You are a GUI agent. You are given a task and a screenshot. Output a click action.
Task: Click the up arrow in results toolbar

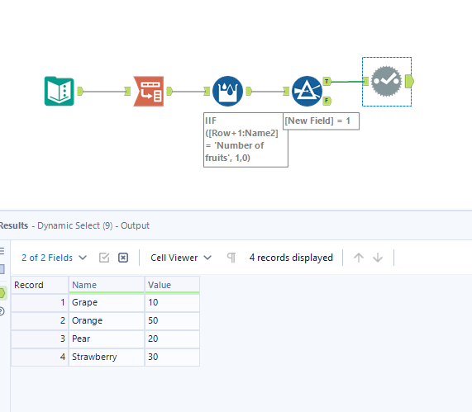tap(359, 258)
